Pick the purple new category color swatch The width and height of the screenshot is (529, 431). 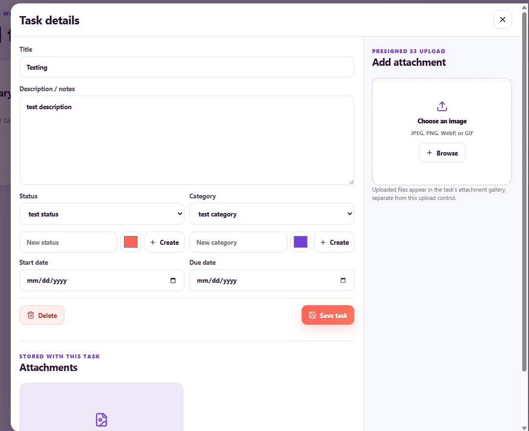(x=300, y=242)
